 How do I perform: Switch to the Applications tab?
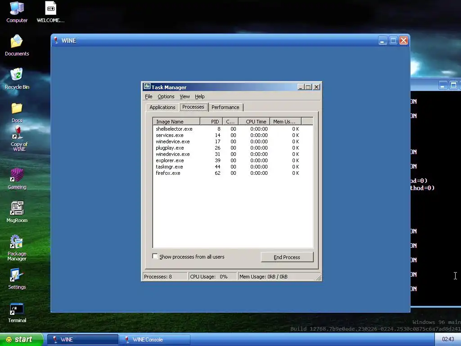[162, 107]
